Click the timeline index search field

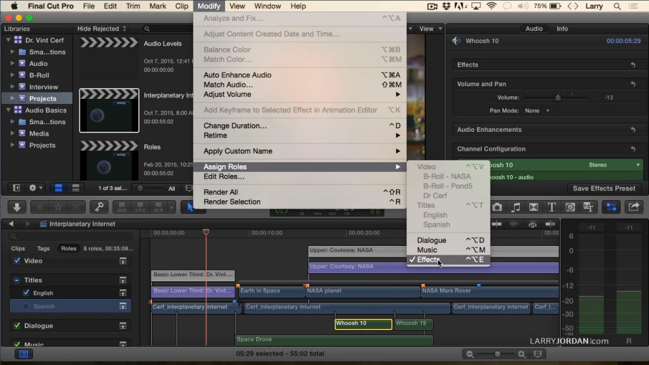coord(70,236)
